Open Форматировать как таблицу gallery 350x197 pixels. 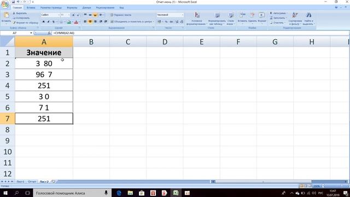point(217,18)
